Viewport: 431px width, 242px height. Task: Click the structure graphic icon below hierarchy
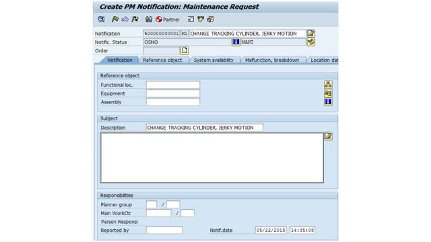tap(328, 93)
